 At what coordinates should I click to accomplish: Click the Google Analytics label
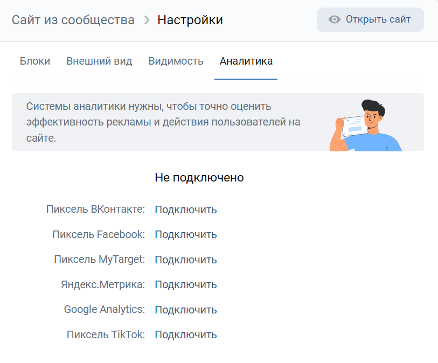105,309
